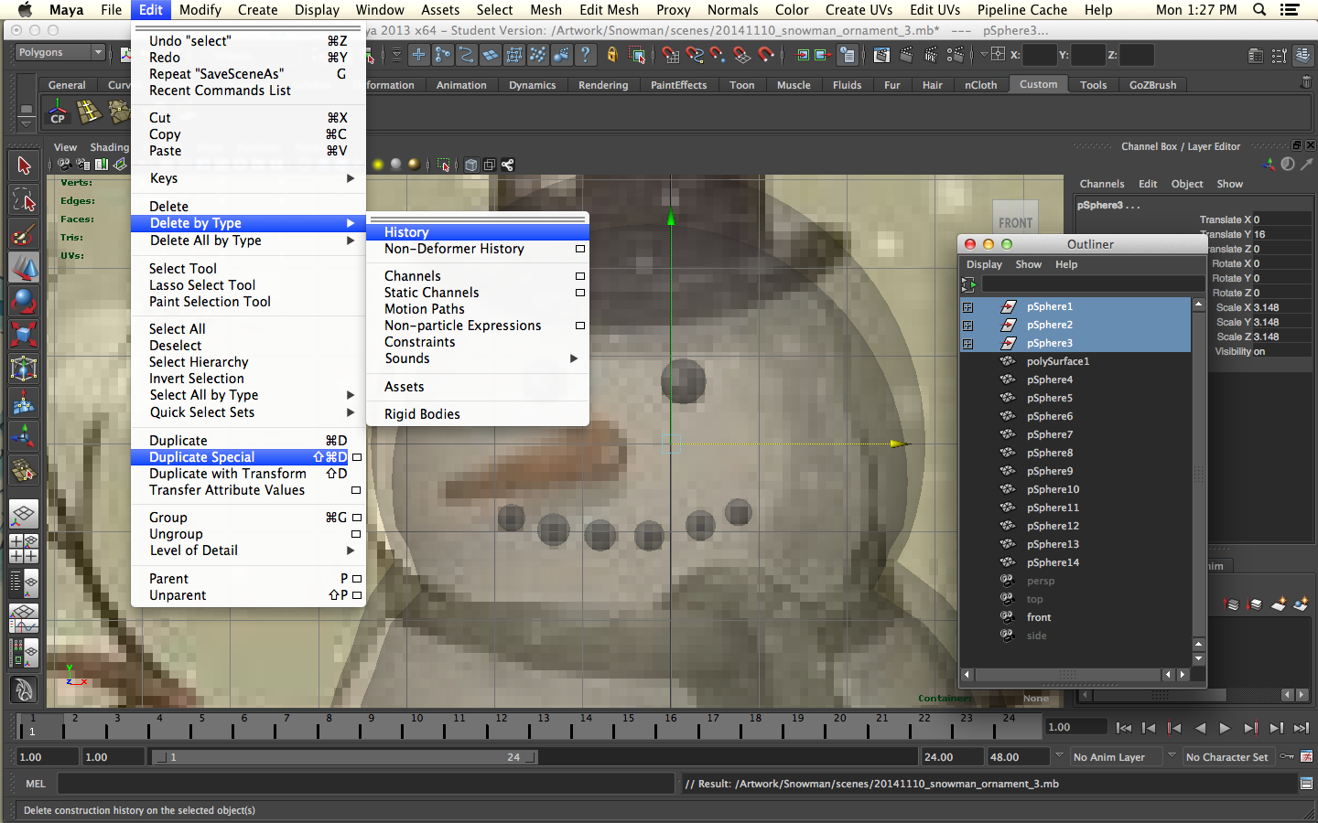Click the time range slider bar
Screen dimensions: 1318x823
coord(345,757)
